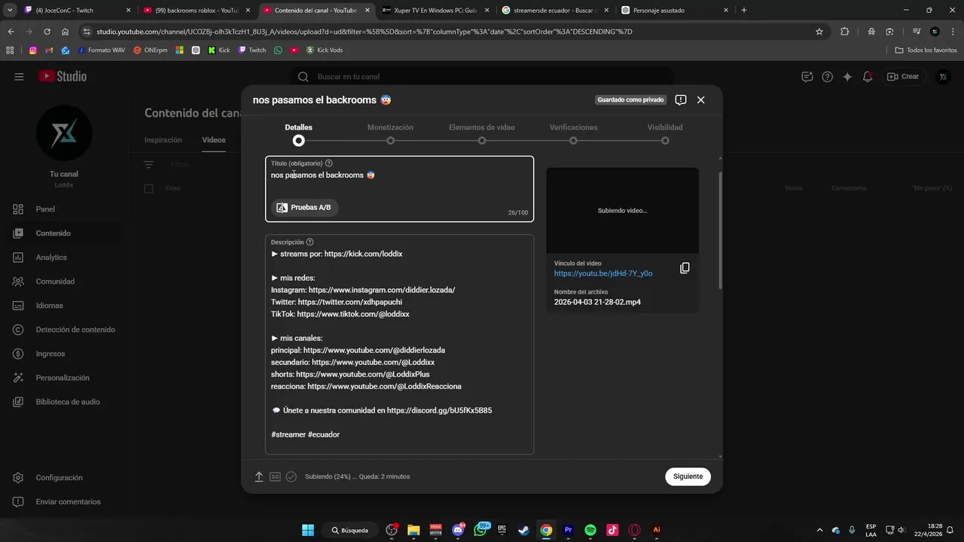Click Instagram bookmark icon in bookmarks bar
This screenshot has width=964, height=542.
(x=33, y=50)
